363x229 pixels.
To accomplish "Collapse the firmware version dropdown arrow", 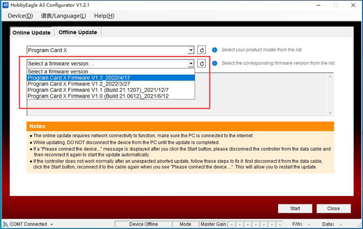I will click(x=191, y=64).
